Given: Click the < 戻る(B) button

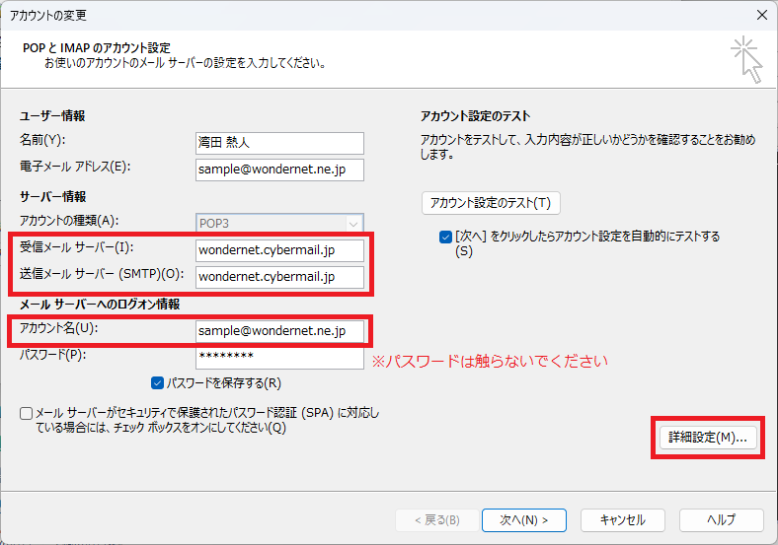Looking at the screenshot, I should (437, 520).
